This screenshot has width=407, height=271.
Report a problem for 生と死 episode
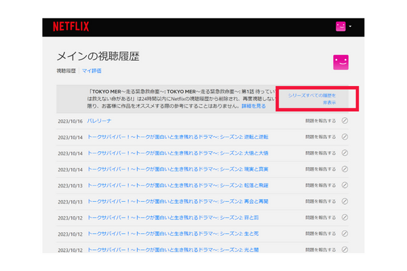pyautogui.click(x=321, y=234)
